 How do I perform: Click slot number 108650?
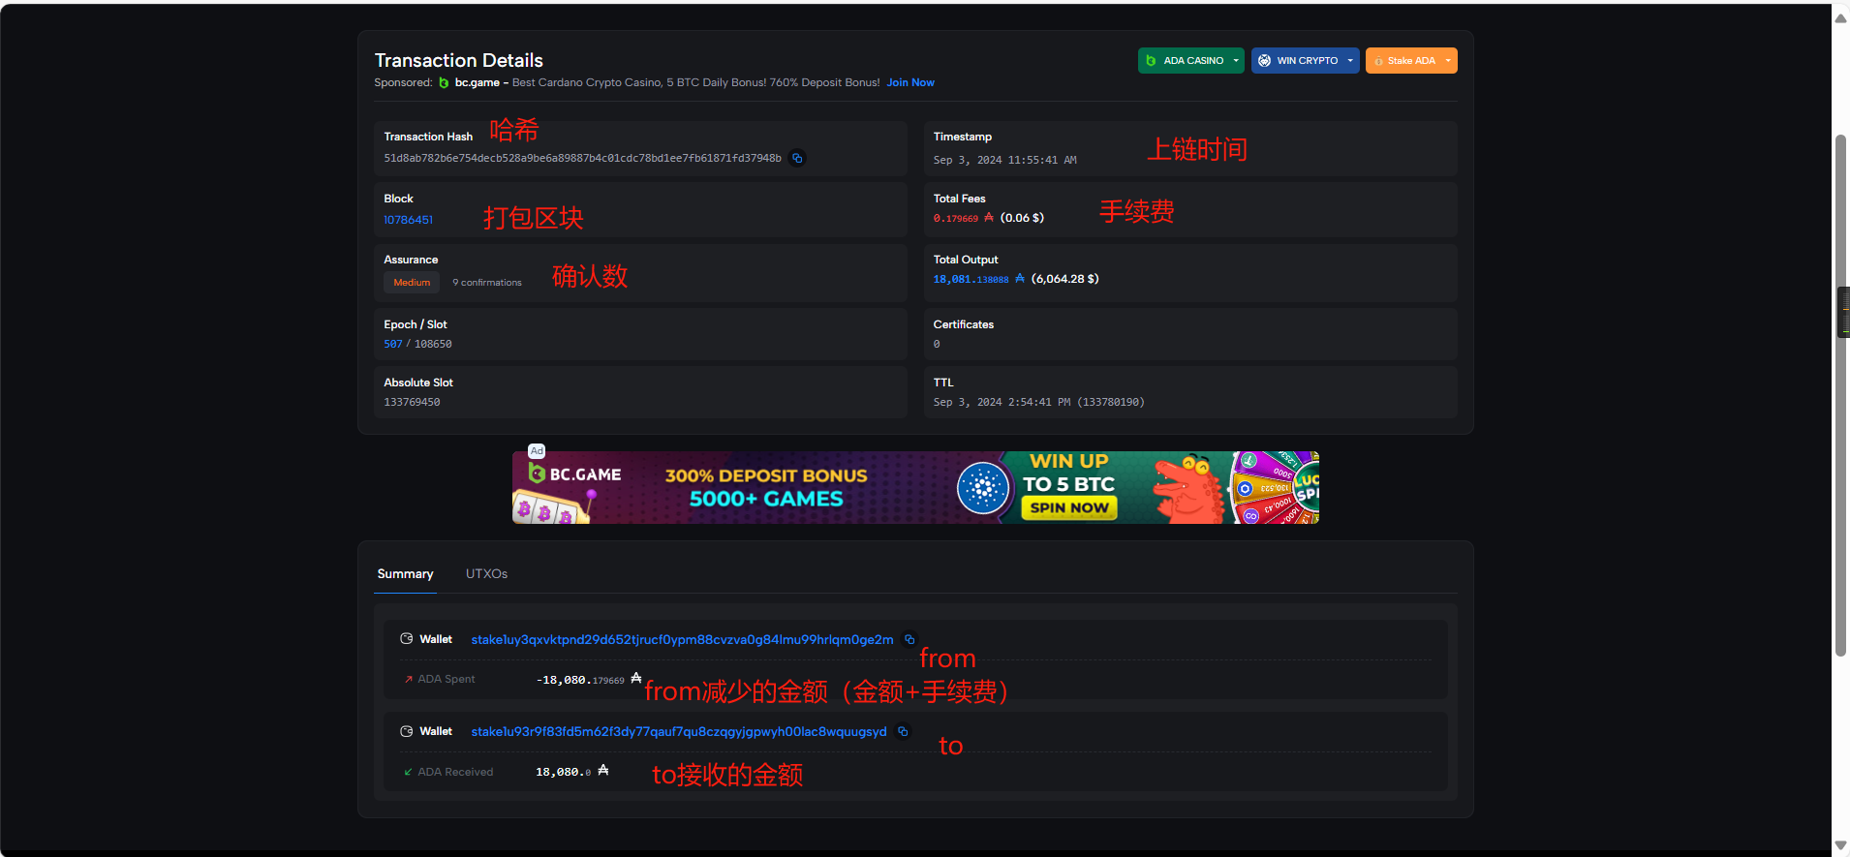coord(433,344)
